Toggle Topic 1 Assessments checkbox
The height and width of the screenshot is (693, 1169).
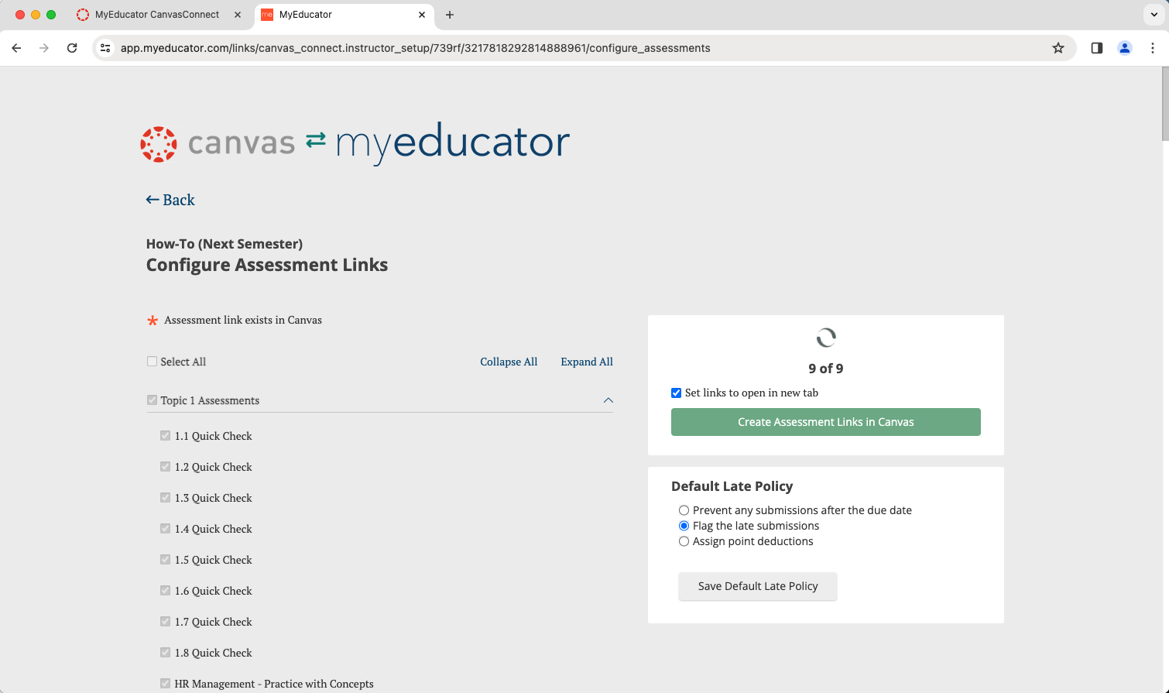click(152, 400)
